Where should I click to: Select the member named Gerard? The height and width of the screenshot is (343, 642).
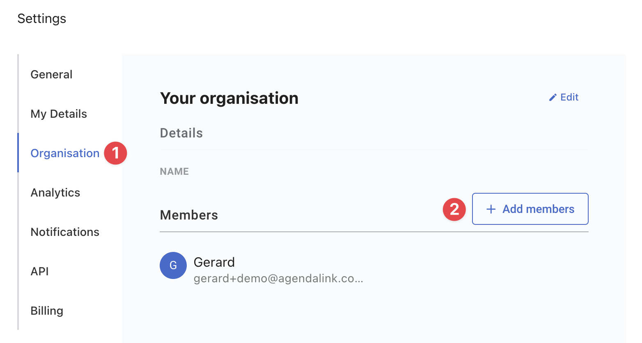214,262
